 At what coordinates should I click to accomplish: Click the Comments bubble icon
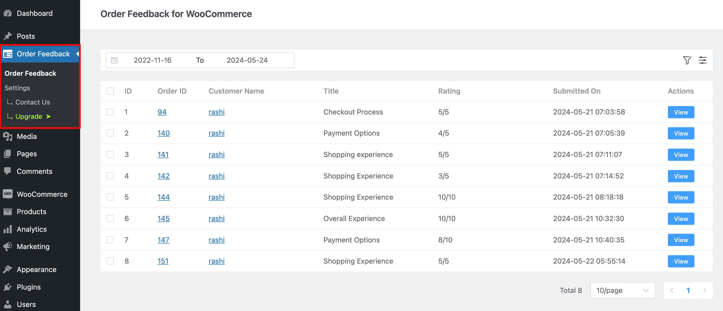point(8,171)
